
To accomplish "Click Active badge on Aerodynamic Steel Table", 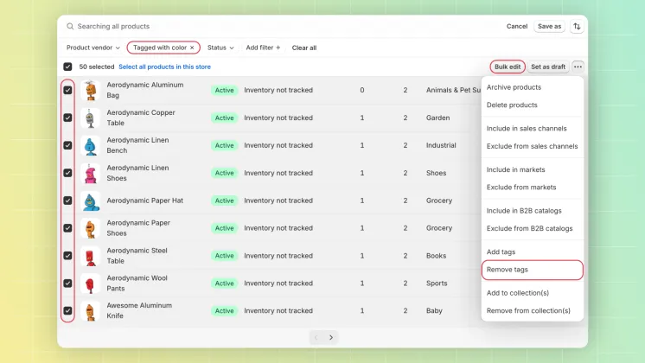I will (x=224, y=256).
